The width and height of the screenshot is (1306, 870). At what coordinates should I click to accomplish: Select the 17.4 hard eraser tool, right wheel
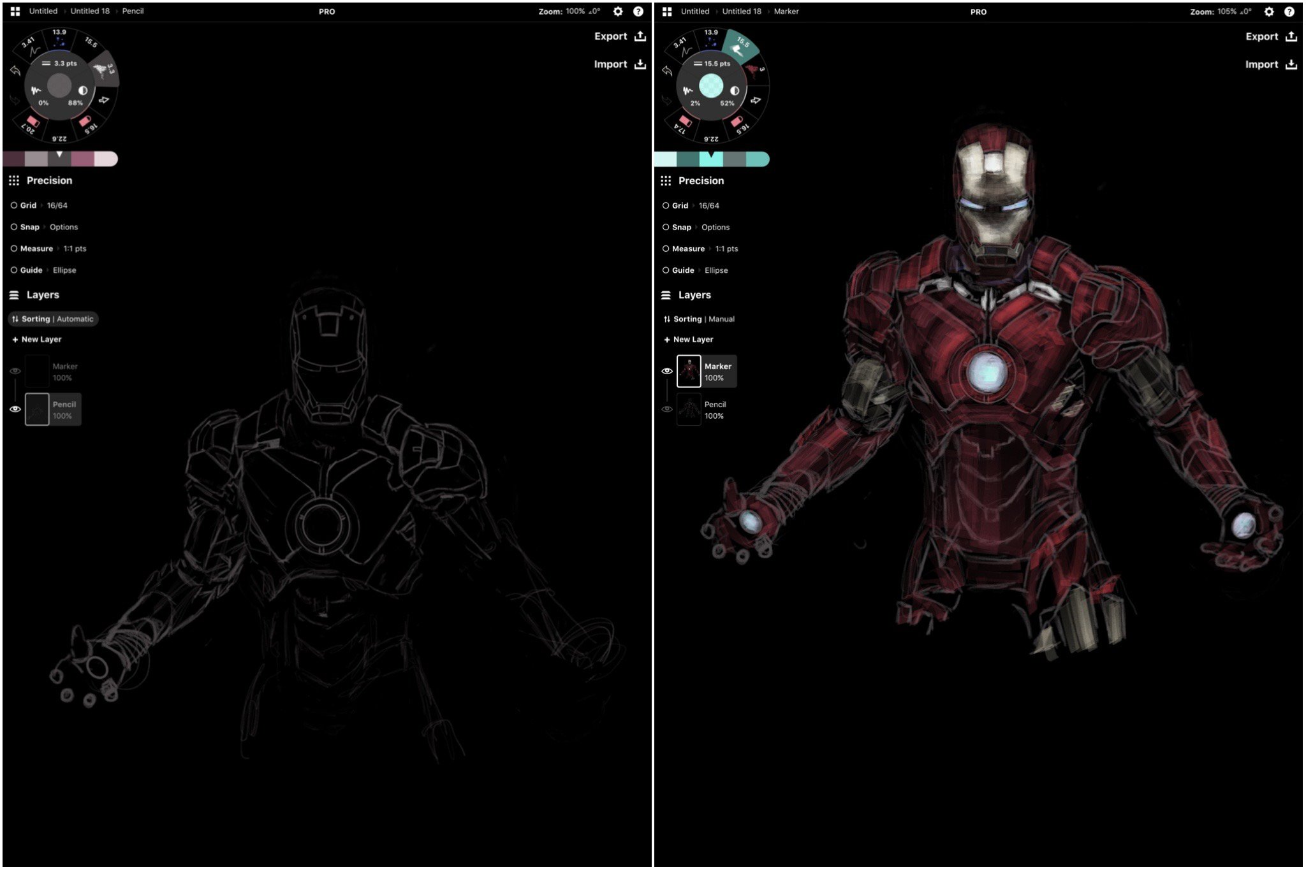[683, 124]
